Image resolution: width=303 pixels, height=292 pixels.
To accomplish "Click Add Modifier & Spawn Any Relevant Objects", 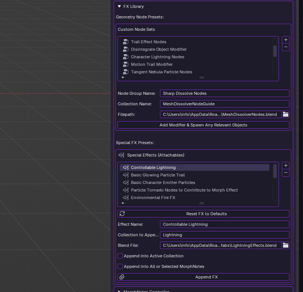I will coord(203,125).
